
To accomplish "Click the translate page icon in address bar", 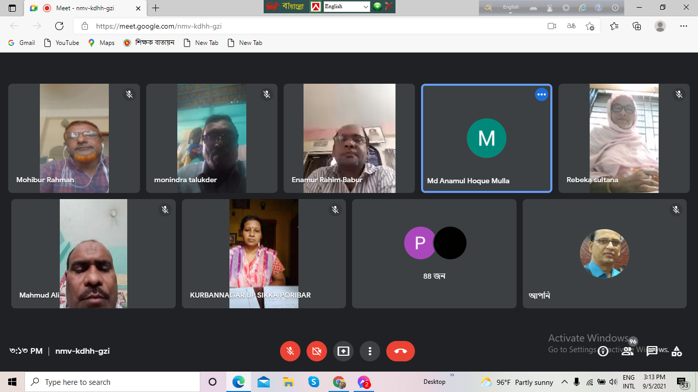I will point(571,26).
